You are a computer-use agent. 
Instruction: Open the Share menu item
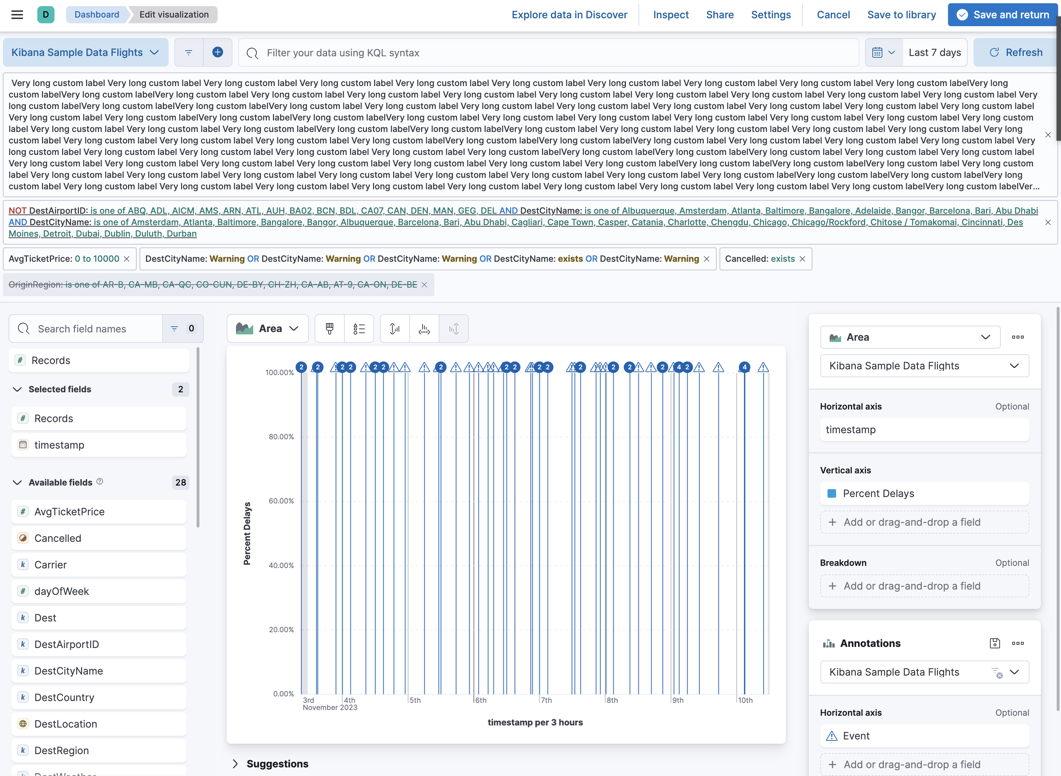pyautogui.click(x=720, y=15)
